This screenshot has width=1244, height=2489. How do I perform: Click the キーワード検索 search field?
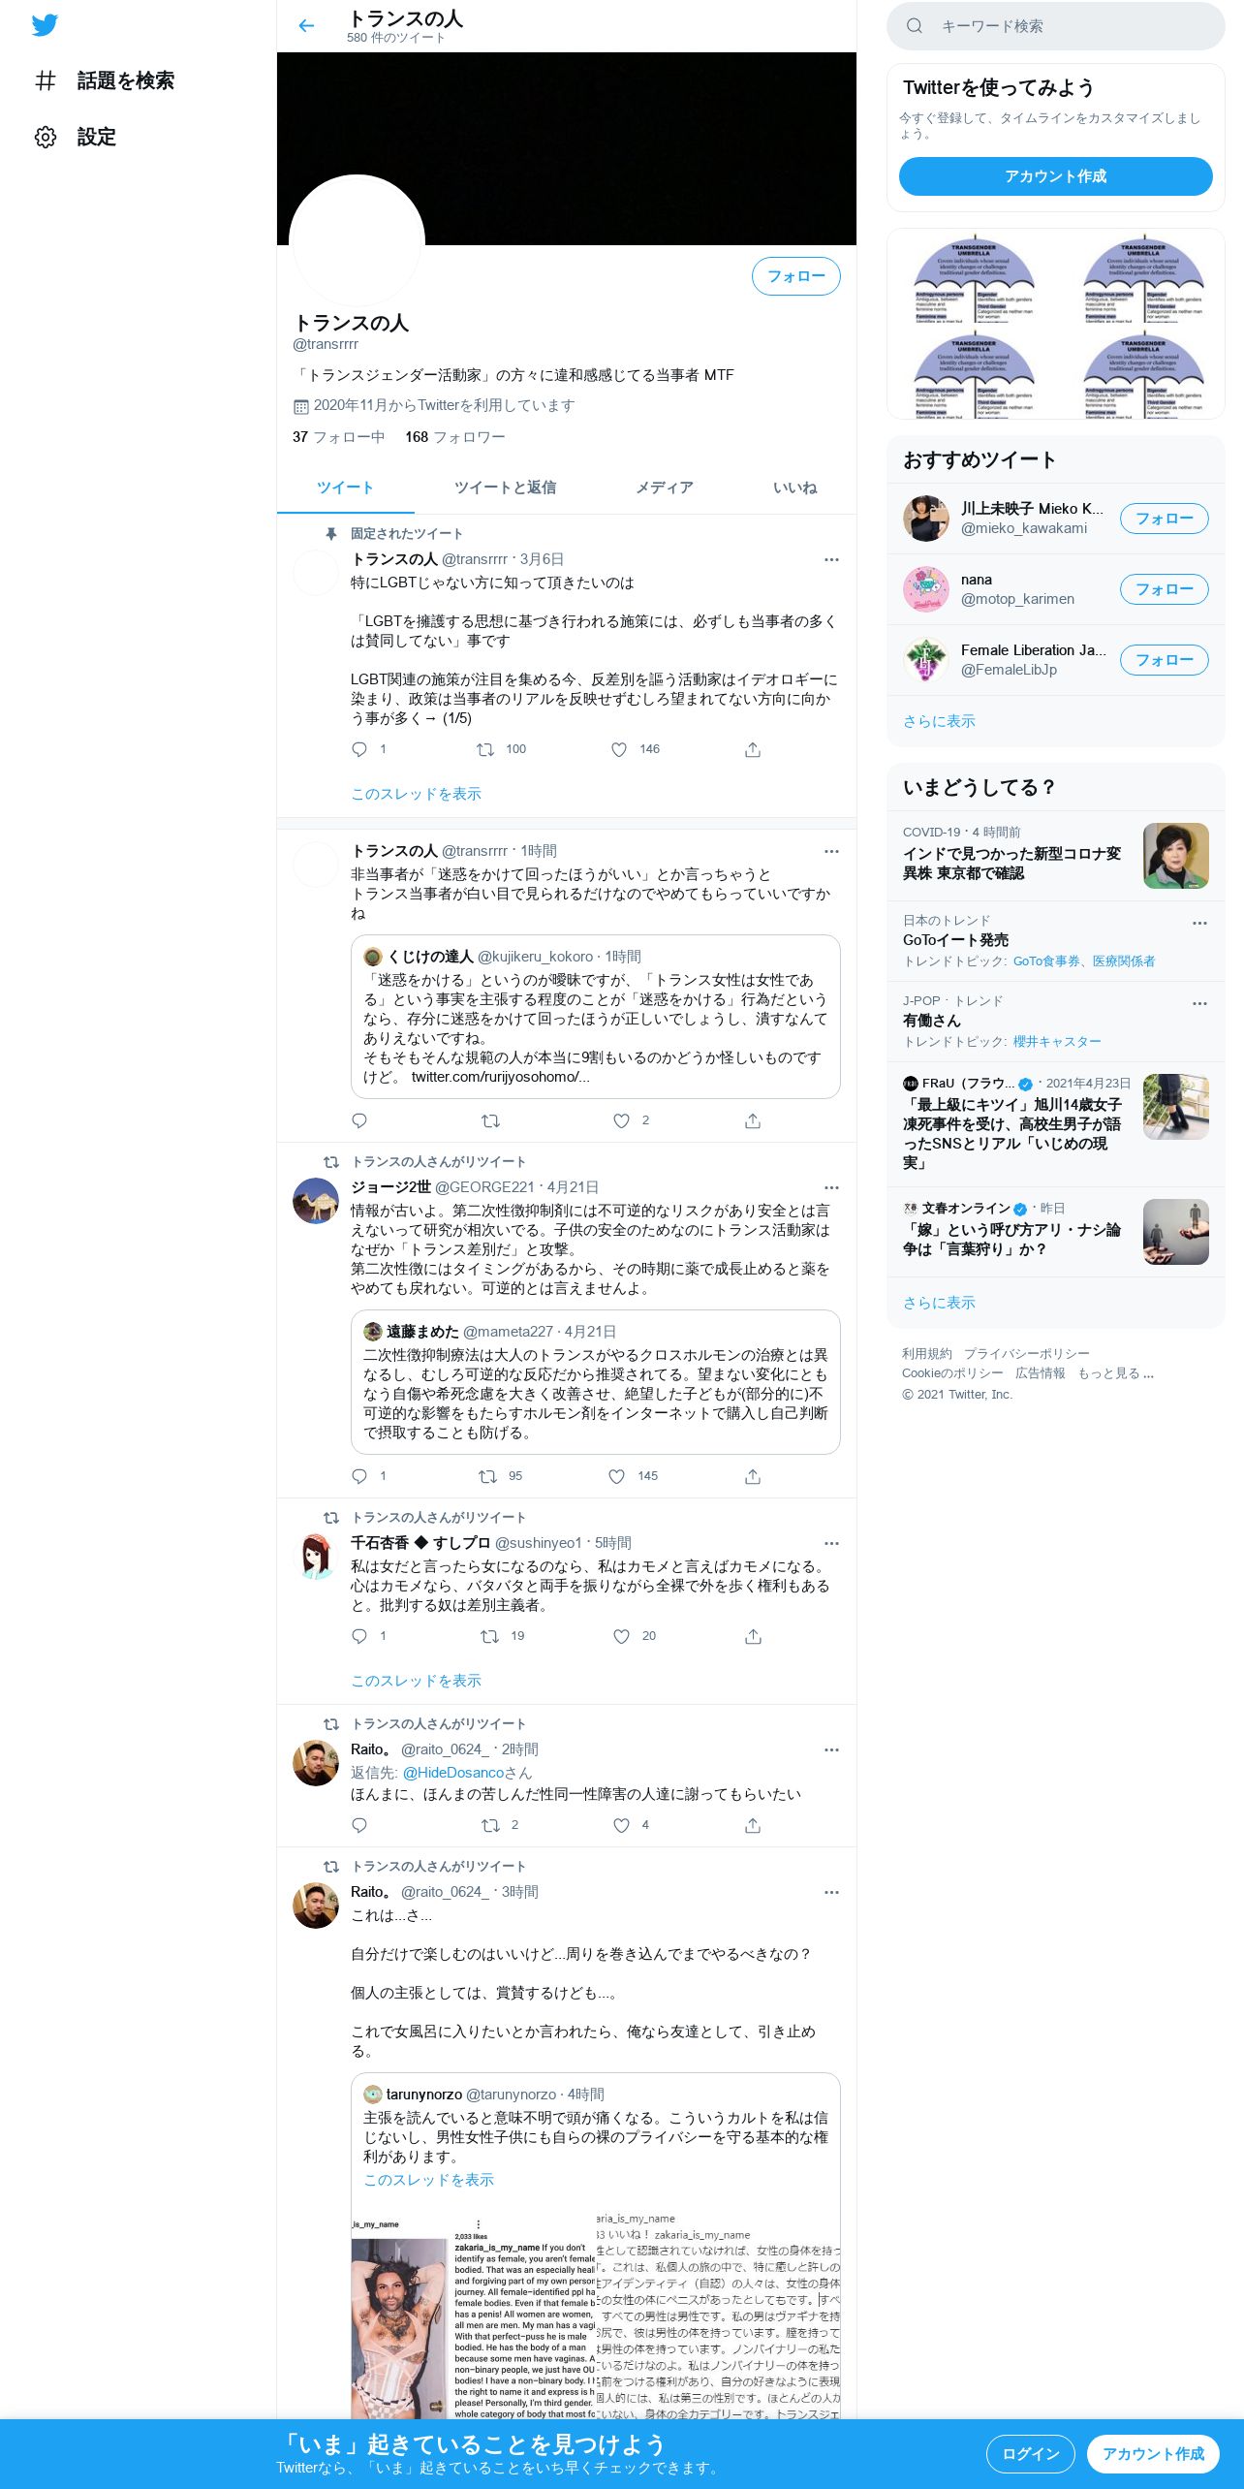[x=1056, y=26]
